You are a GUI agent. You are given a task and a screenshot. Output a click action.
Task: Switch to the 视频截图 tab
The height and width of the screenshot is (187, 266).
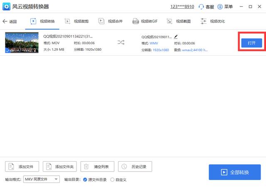pos(179,21)
